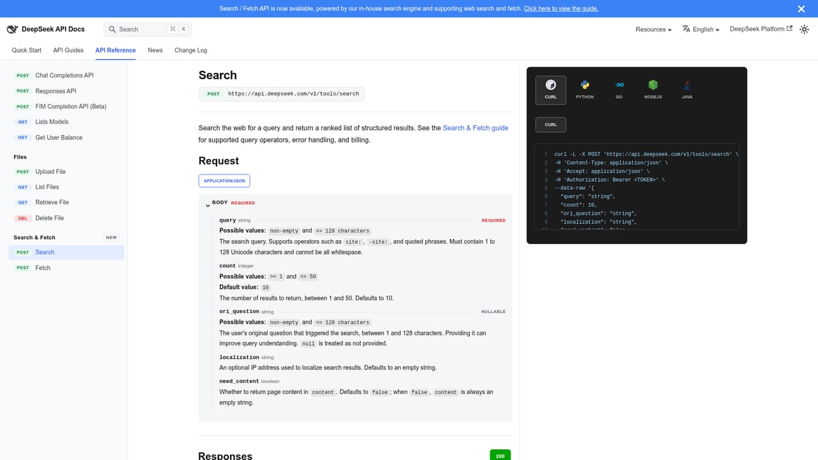Click the Request heading
This screenshot has width=818, height=460.
tap(219, 161)
